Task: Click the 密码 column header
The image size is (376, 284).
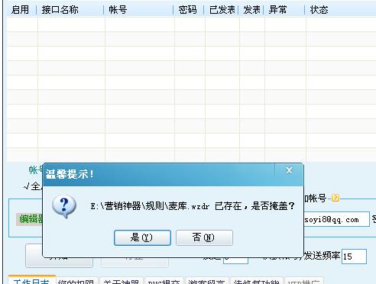Action: [x=189, y=10]
